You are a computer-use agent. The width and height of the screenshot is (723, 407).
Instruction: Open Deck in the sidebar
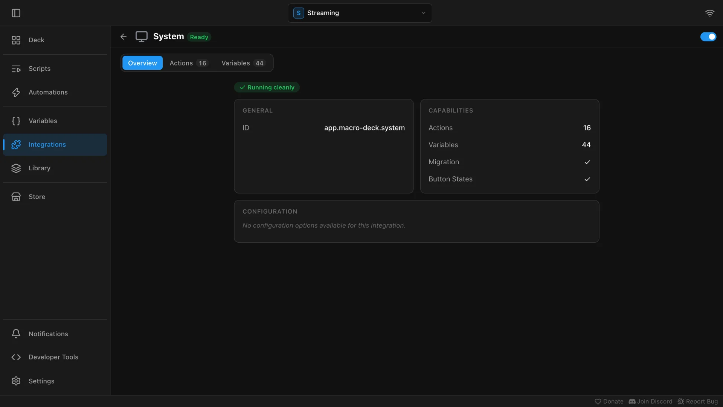coord(55,40)
